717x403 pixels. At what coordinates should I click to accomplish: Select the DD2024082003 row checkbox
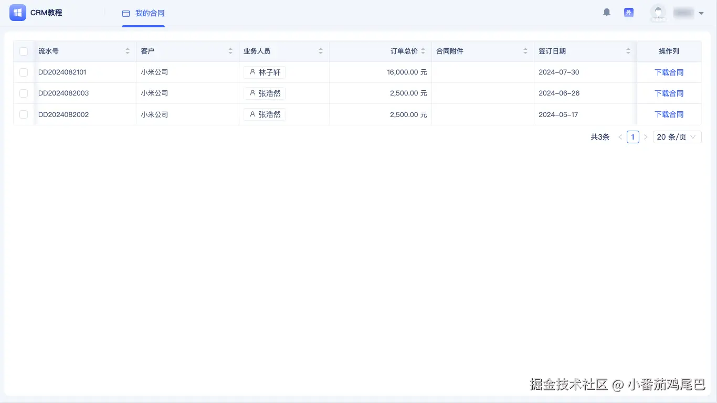24,93
